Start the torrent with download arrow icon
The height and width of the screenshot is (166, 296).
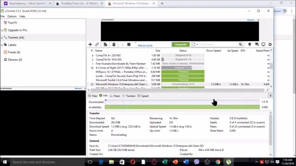(122, 44)
